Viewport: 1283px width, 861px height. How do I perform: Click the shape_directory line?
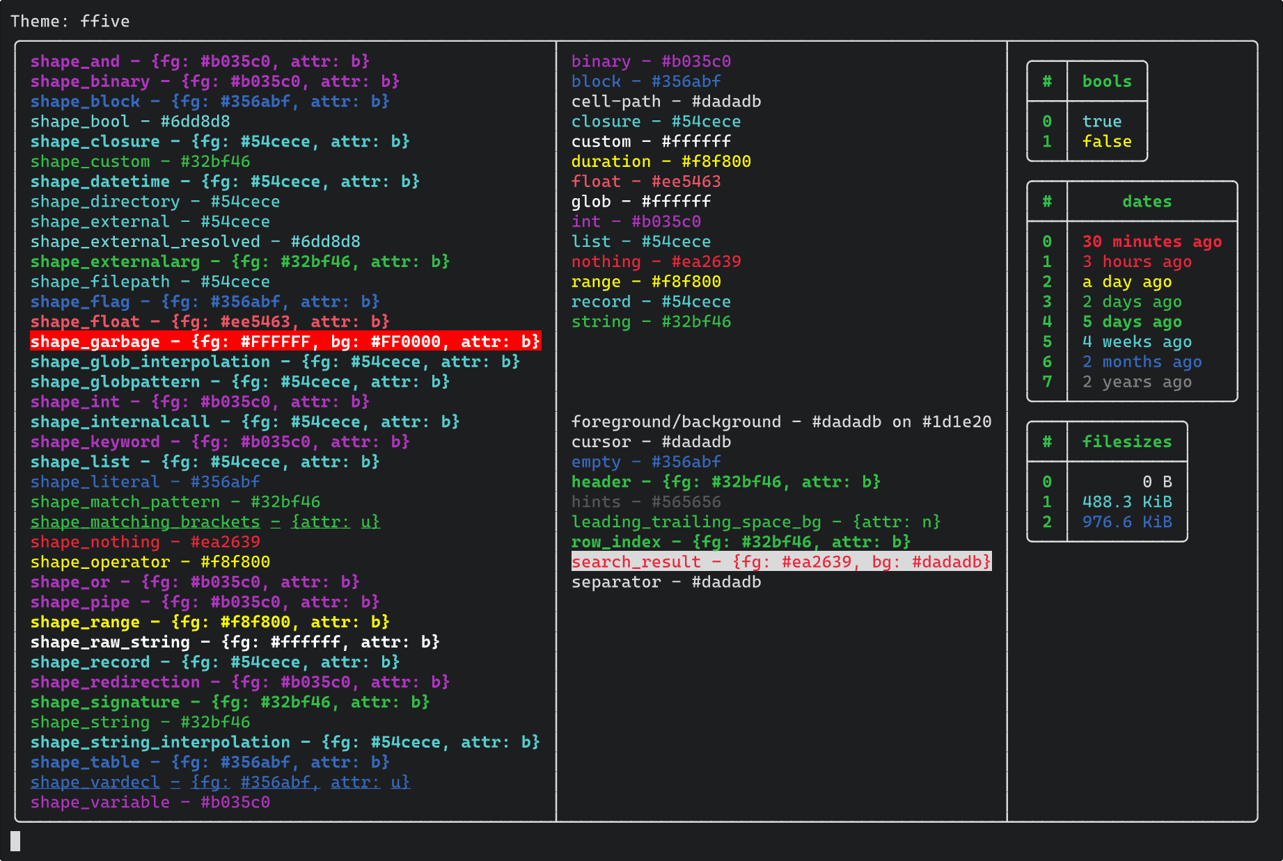155,202
